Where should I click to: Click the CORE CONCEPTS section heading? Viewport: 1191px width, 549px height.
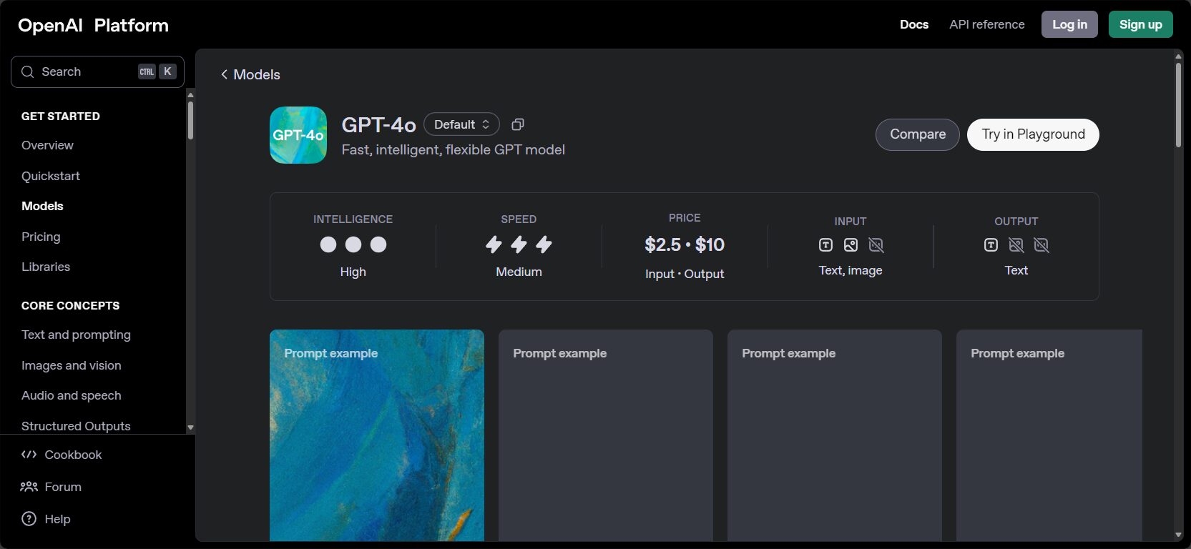tap(70, 305)
